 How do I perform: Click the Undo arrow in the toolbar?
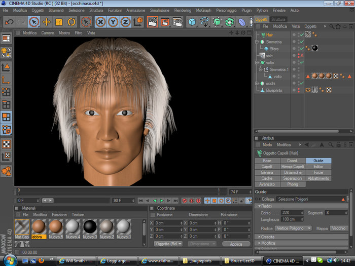click(x=9, y=22)
